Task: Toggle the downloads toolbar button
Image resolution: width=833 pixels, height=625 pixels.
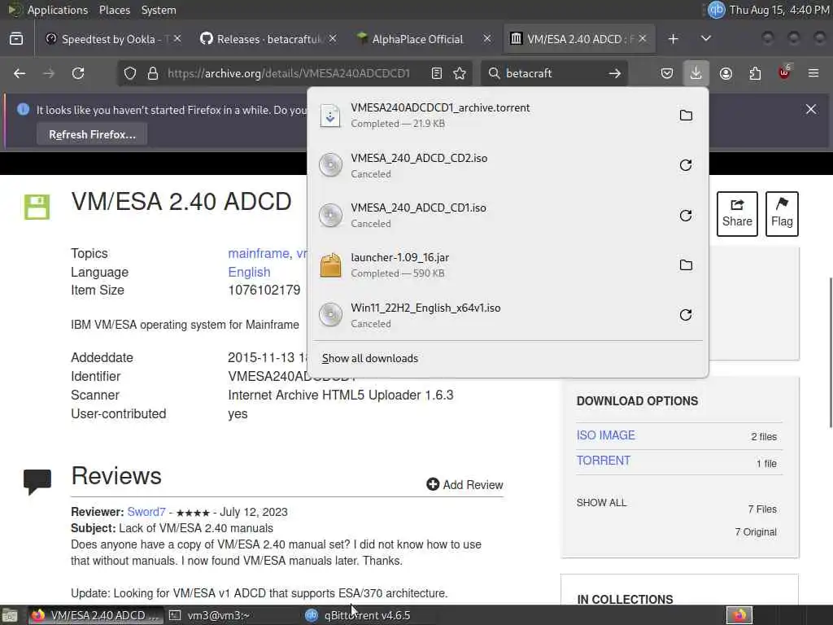Action: coord(696,73)
